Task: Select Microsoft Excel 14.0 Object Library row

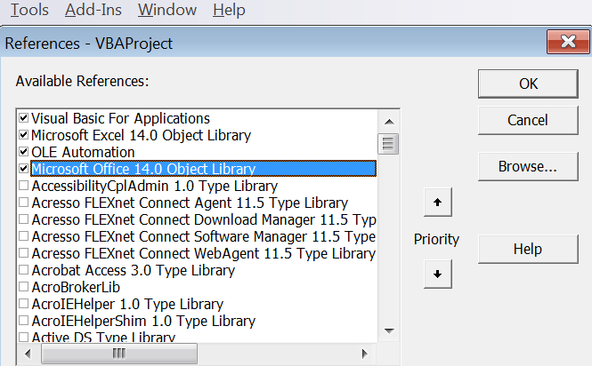Action: [142, 135]
